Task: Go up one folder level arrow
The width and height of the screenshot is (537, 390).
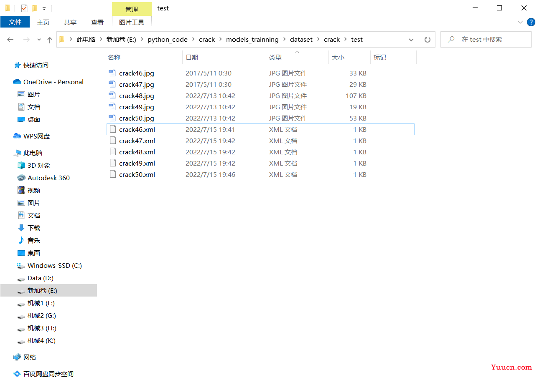Action: tap(50, 40)
